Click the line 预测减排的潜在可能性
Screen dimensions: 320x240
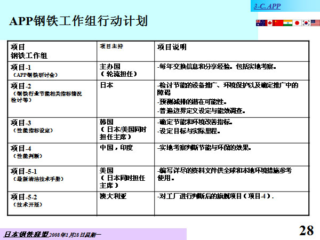[x=192, y=101]
